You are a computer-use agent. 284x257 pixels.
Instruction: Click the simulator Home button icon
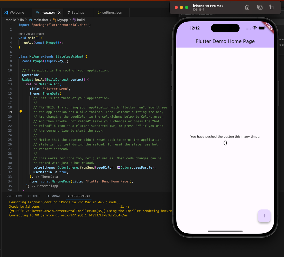tap(247, 7)
